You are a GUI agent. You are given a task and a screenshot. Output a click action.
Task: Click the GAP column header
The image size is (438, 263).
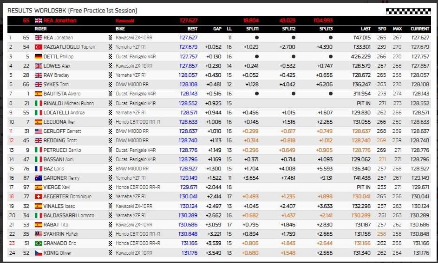pos(217,29)
